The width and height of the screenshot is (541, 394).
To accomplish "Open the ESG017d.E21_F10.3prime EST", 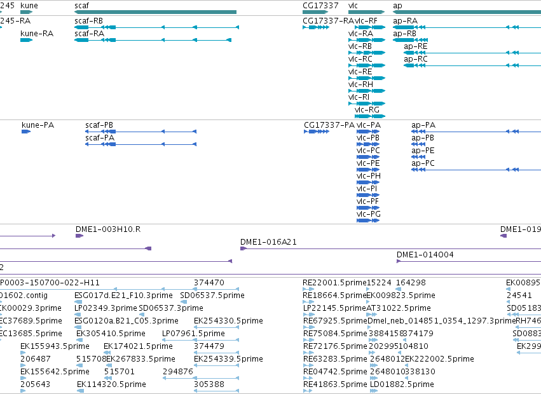I will click(78, 302).
